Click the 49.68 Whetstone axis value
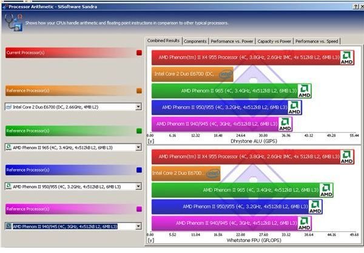The image size is (364, 253). (354, 235)
